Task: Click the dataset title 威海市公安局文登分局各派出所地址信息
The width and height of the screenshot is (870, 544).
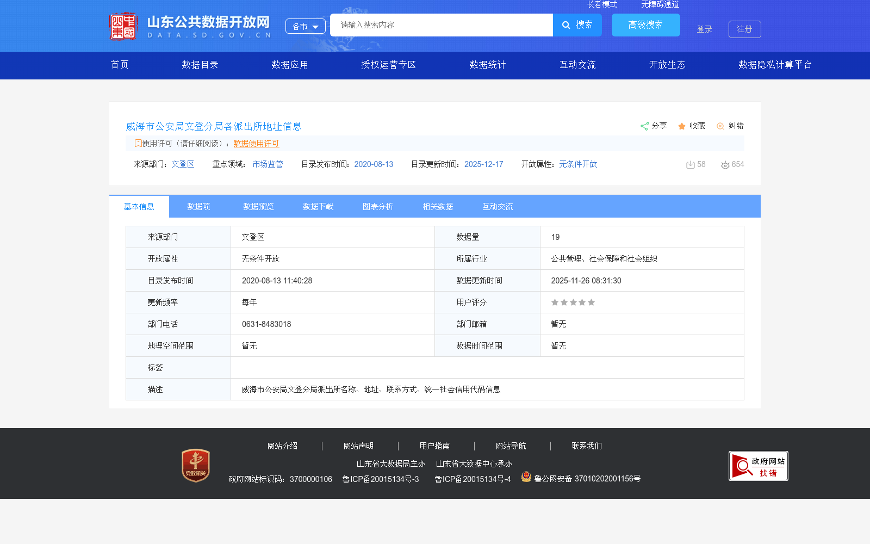Action: pos(214,126)
